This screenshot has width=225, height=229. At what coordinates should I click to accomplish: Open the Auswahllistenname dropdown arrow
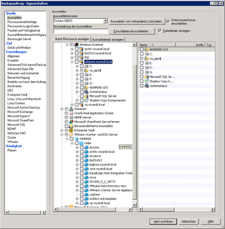[106, 21]
